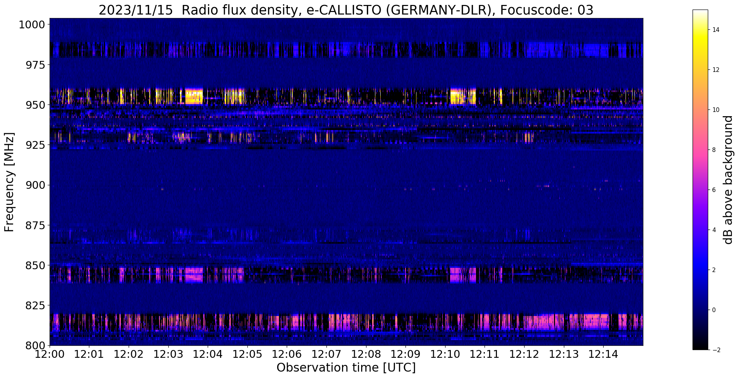Viewport: 739px width, 378px height.
Task: Click the 12:10 time tick label
Action: pos(445,354)
